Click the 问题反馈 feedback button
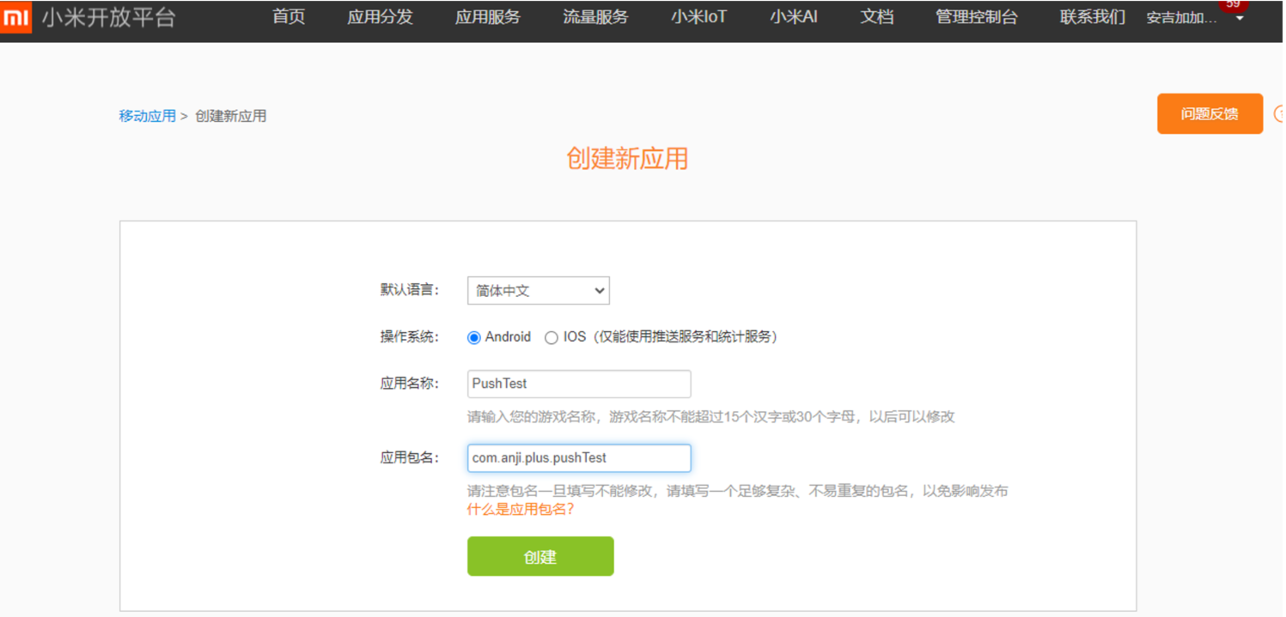 pos(1209,114)
